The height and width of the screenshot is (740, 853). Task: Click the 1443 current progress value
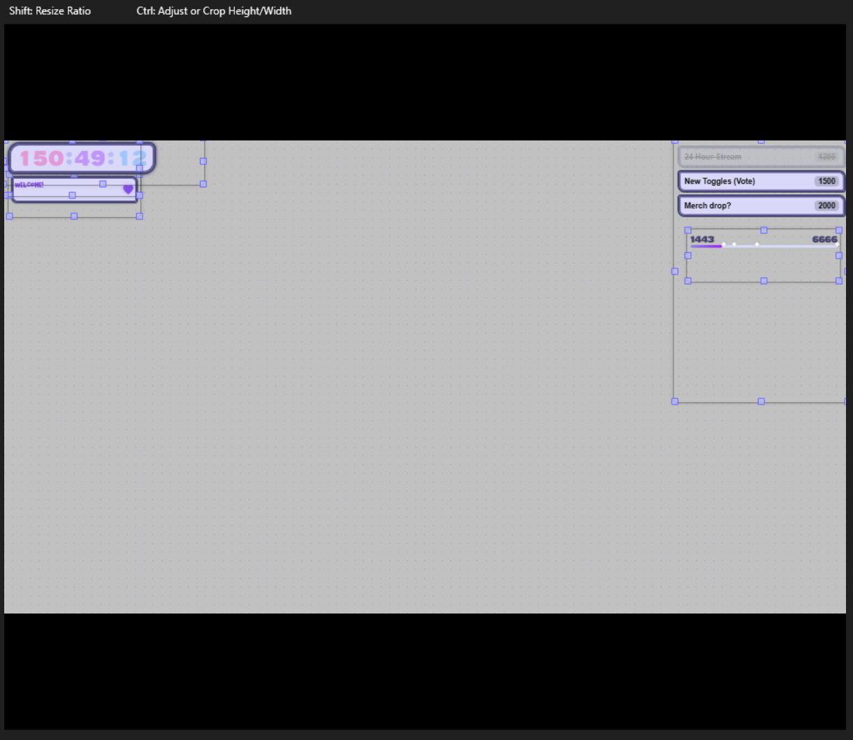[x=702, y=239]
